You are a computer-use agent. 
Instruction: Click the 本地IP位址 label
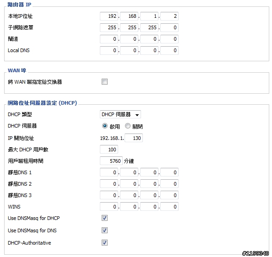(20, 16)
